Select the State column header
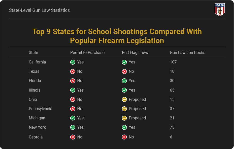 click(34, 53)
